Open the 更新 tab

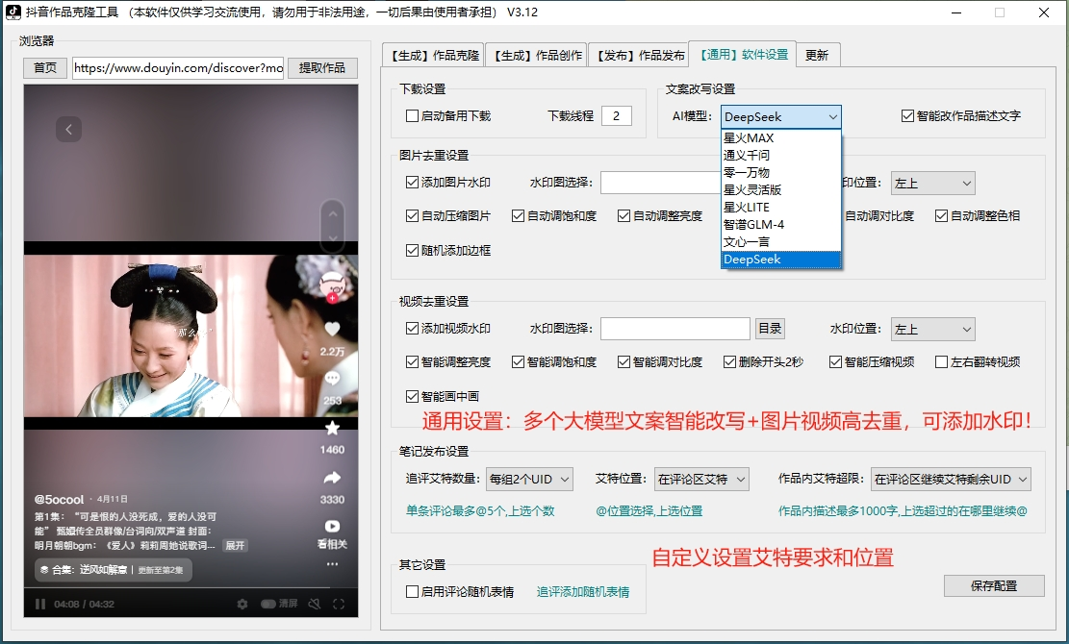tap(817, 55)
